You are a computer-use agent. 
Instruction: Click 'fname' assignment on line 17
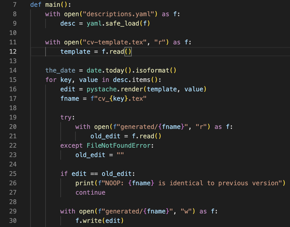click(x=70, y=99)
